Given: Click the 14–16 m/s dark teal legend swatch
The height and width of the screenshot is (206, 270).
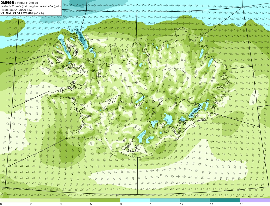Looking at the screenshot, I should tap(225, 200).
